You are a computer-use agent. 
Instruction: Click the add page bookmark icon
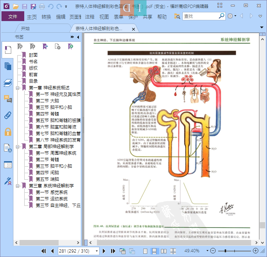click(58, 46)
